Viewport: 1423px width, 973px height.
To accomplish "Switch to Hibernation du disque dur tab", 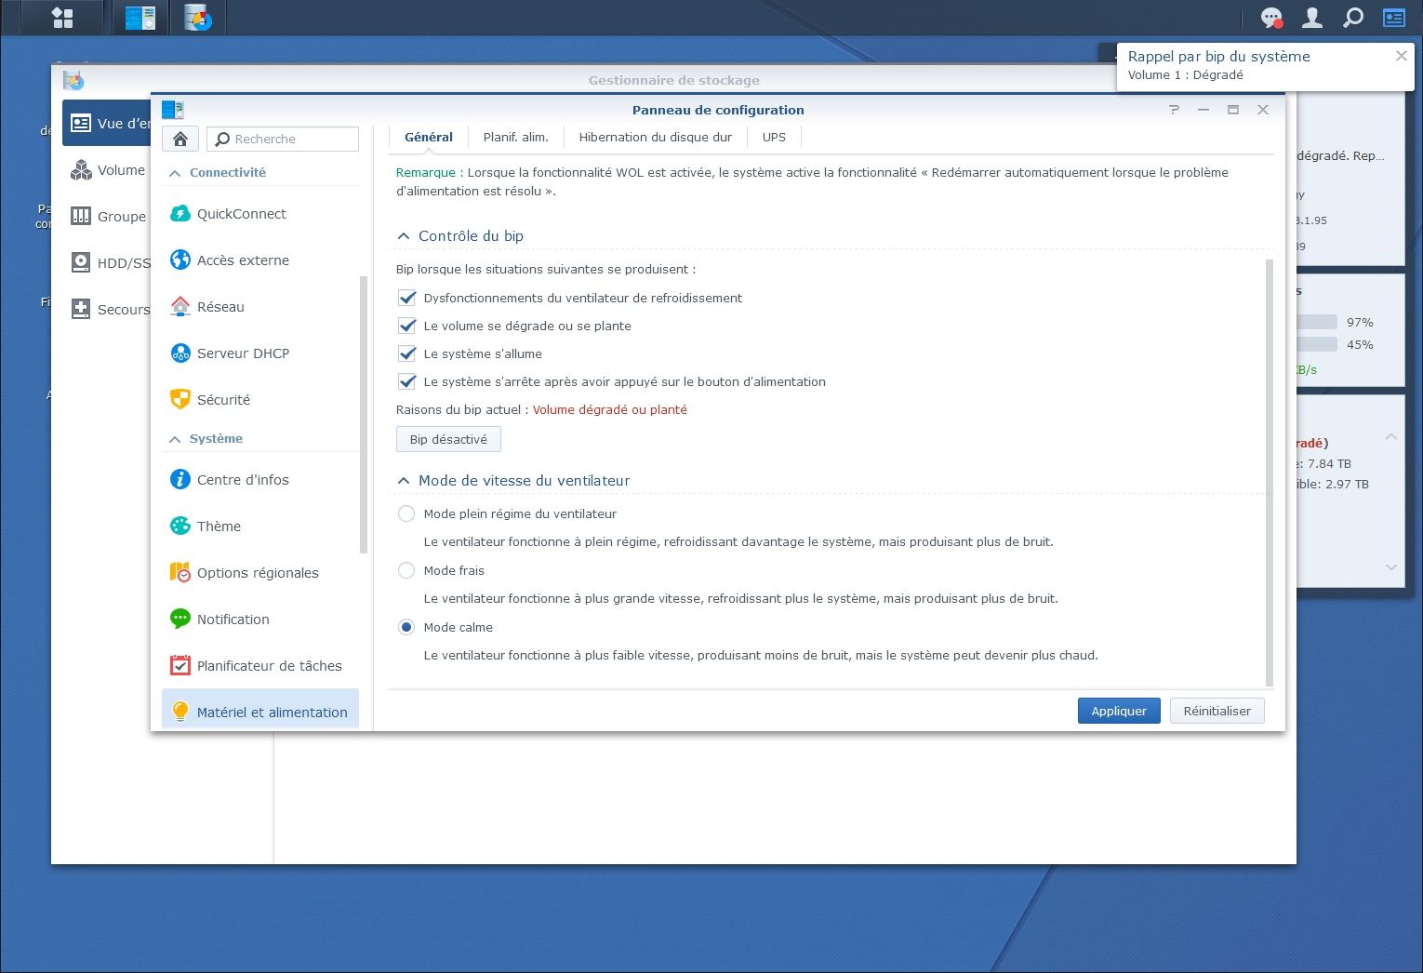I will click(655, 137).
